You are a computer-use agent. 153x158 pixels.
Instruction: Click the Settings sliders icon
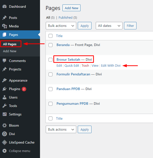click(x=4, y=114)
